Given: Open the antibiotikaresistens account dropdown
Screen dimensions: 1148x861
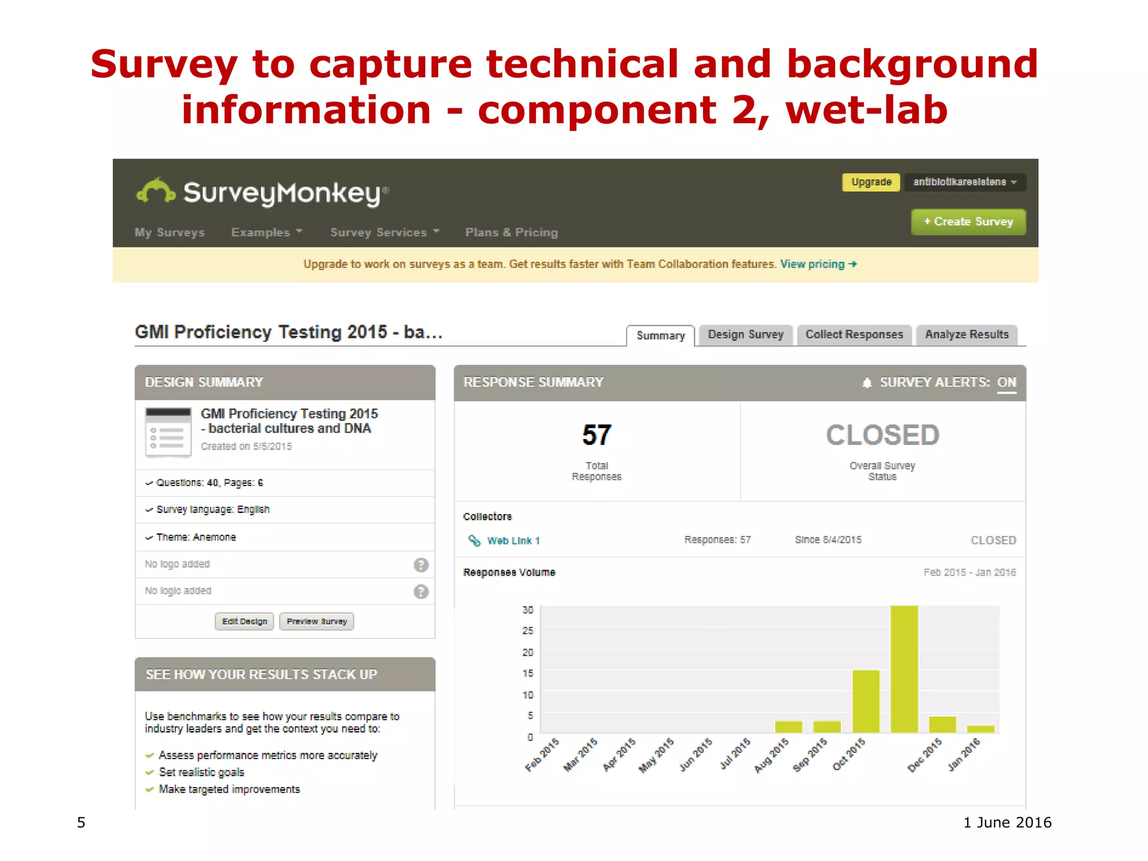Looking at the screenshot, I should pos(965,182).
